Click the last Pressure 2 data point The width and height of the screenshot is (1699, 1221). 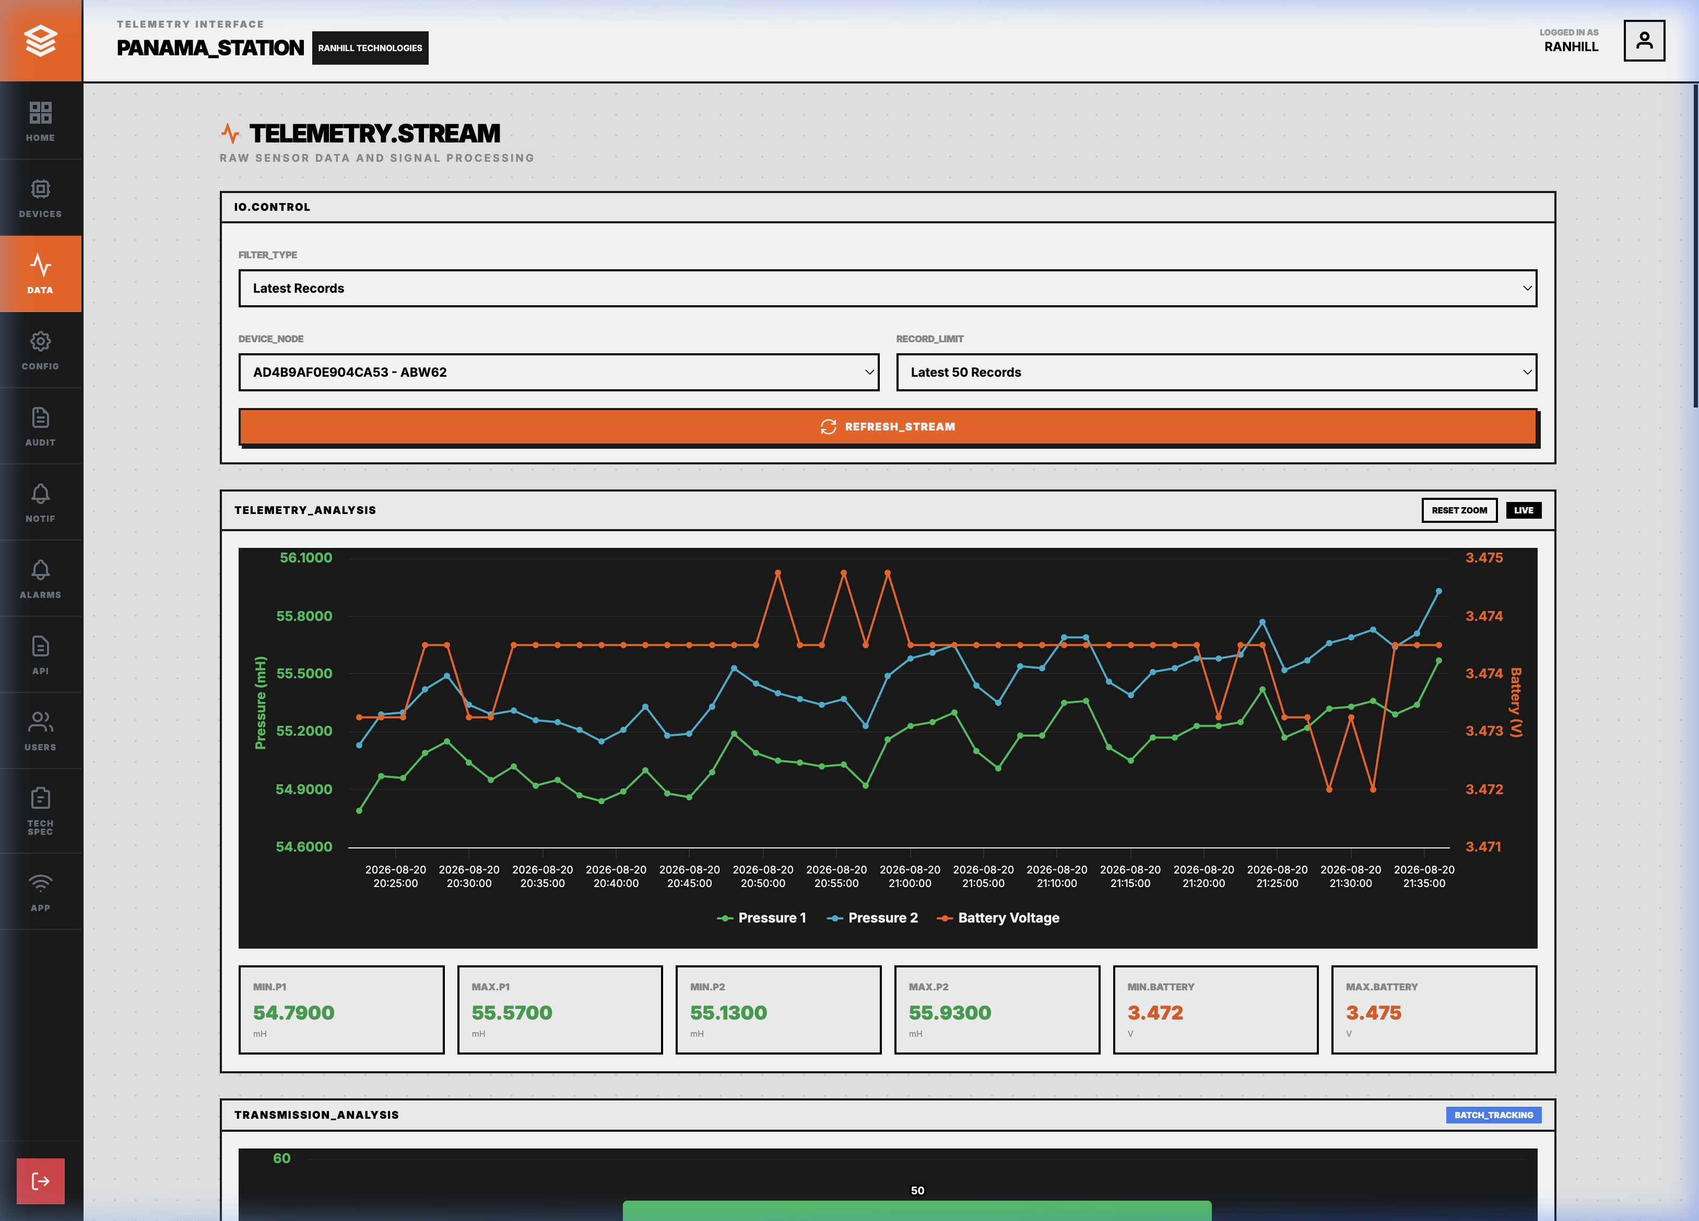[1438, 591]
